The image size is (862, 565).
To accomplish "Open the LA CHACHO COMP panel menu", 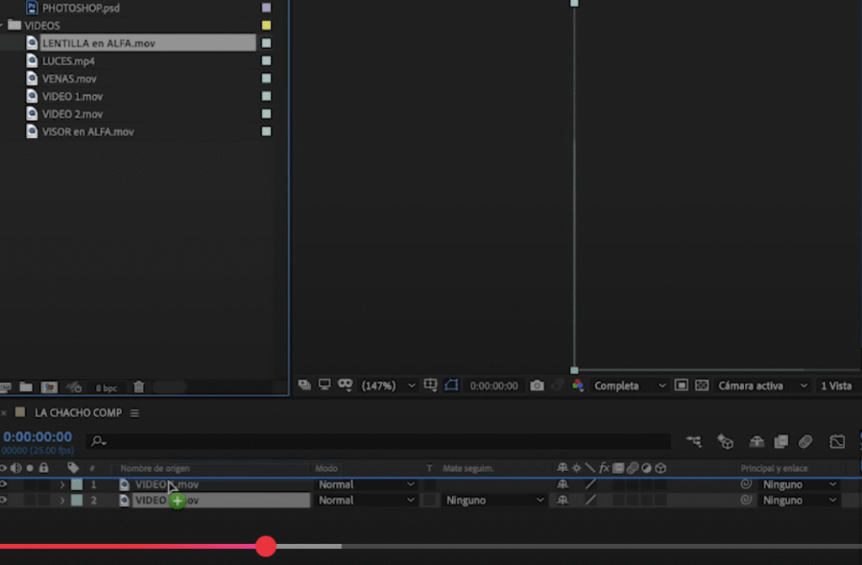I will pyautogui.click(x=135, y=413).
